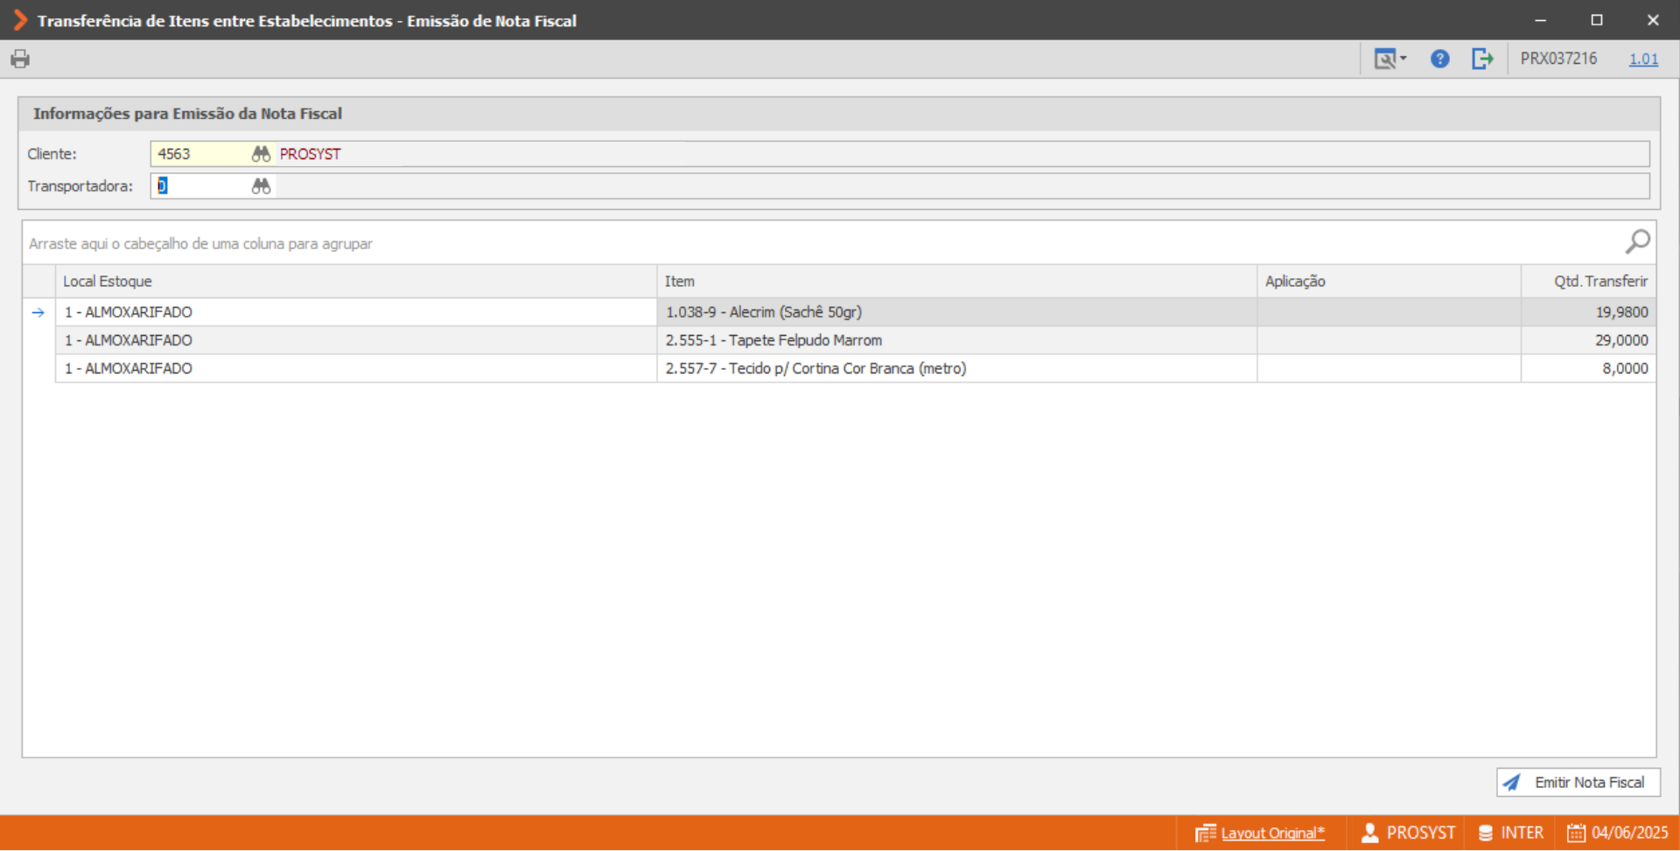This screenshot has width=1680, height=851.
Task: Click the printer icon in toolbar
Action: [x=20, y=59]
